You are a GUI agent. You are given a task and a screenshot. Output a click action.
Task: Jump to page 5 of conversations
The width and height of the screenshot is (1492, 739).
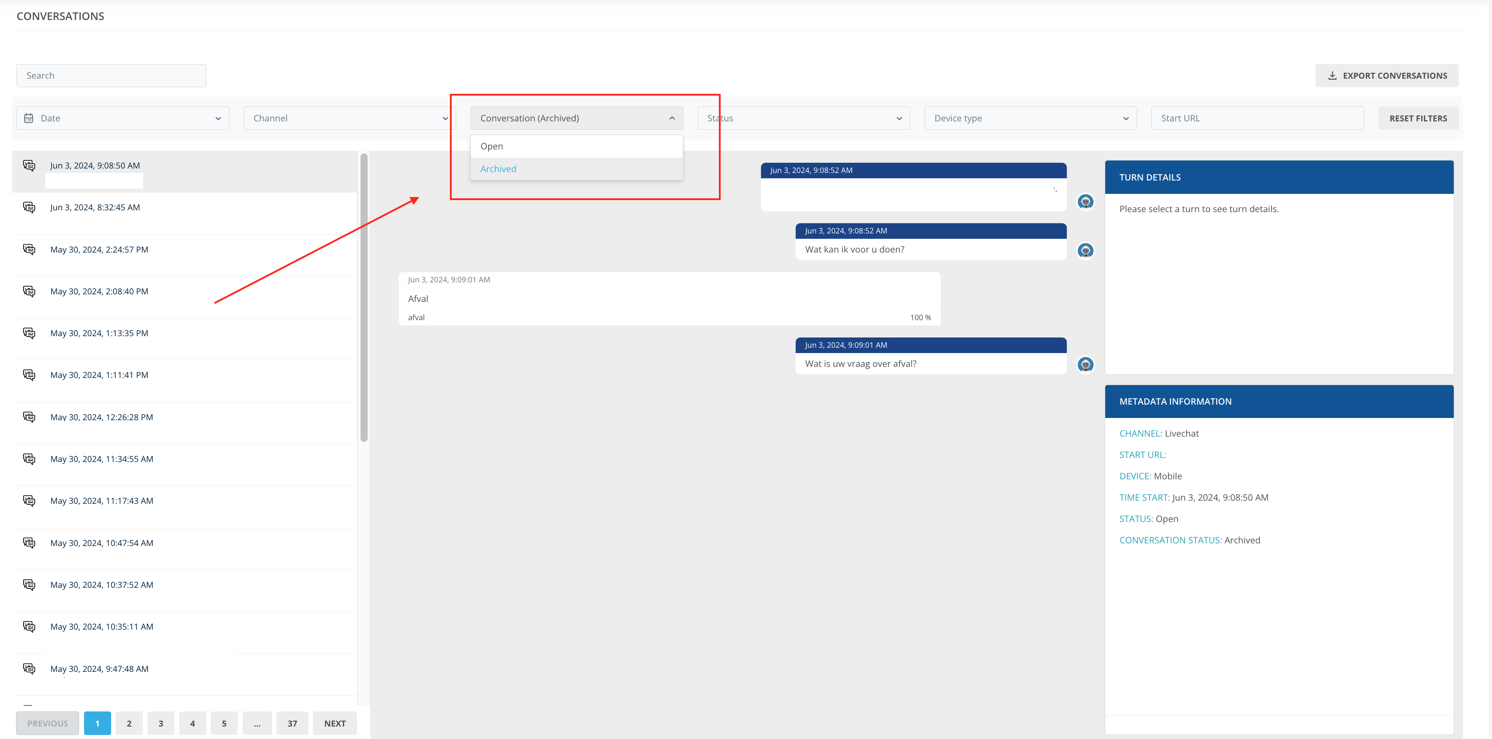224,723
